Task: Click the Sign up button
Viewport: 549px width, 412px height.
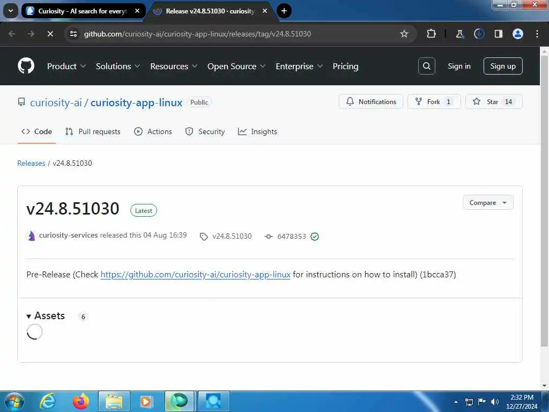Action: (503, 66)
